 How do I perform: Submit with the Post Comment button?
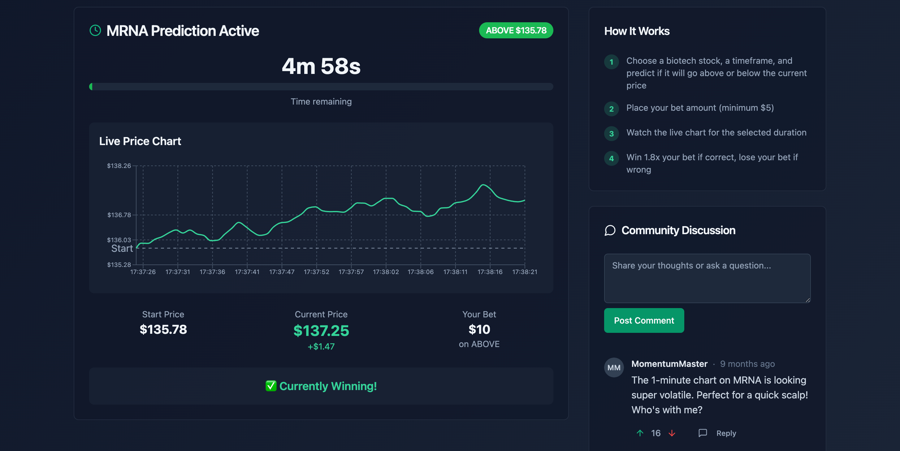point(644,320)
